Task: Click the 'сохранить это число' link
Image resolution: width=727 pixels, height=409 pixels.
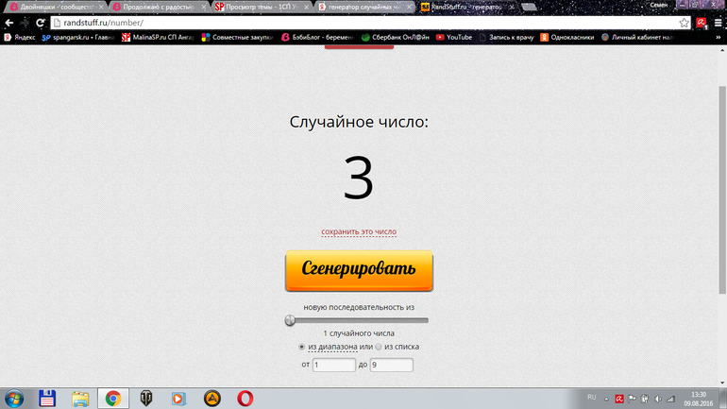Action: click(x=359, y=231)
